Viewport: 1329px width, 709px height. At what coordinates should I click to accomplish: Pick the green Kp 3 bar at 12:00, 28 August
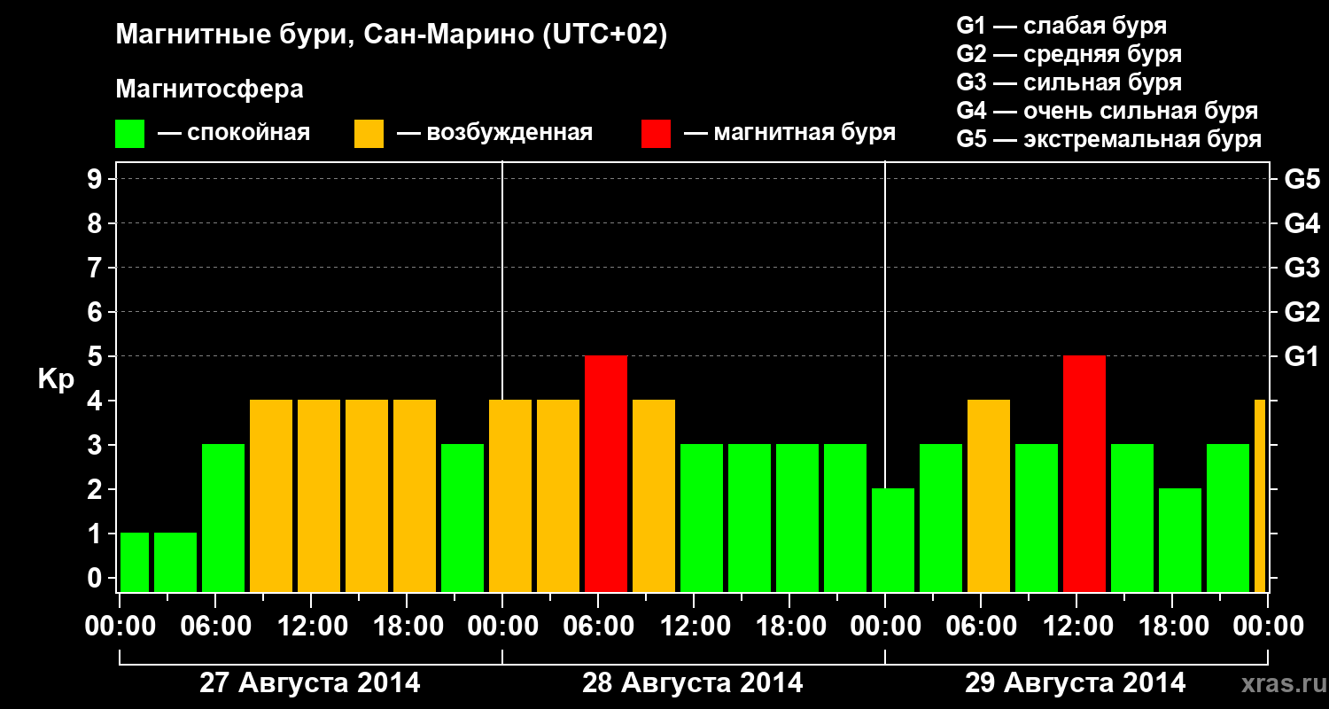[x=702, y=518]
